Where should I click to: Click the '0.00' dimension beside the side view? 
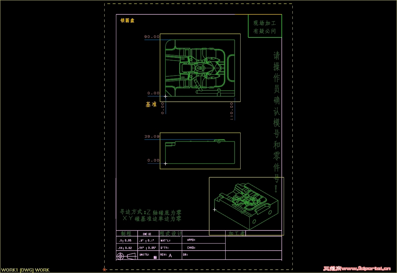coord(153,160)
